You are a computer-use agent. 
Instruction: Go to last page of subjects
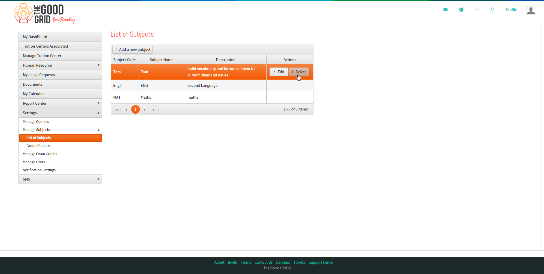coord(154,110)
